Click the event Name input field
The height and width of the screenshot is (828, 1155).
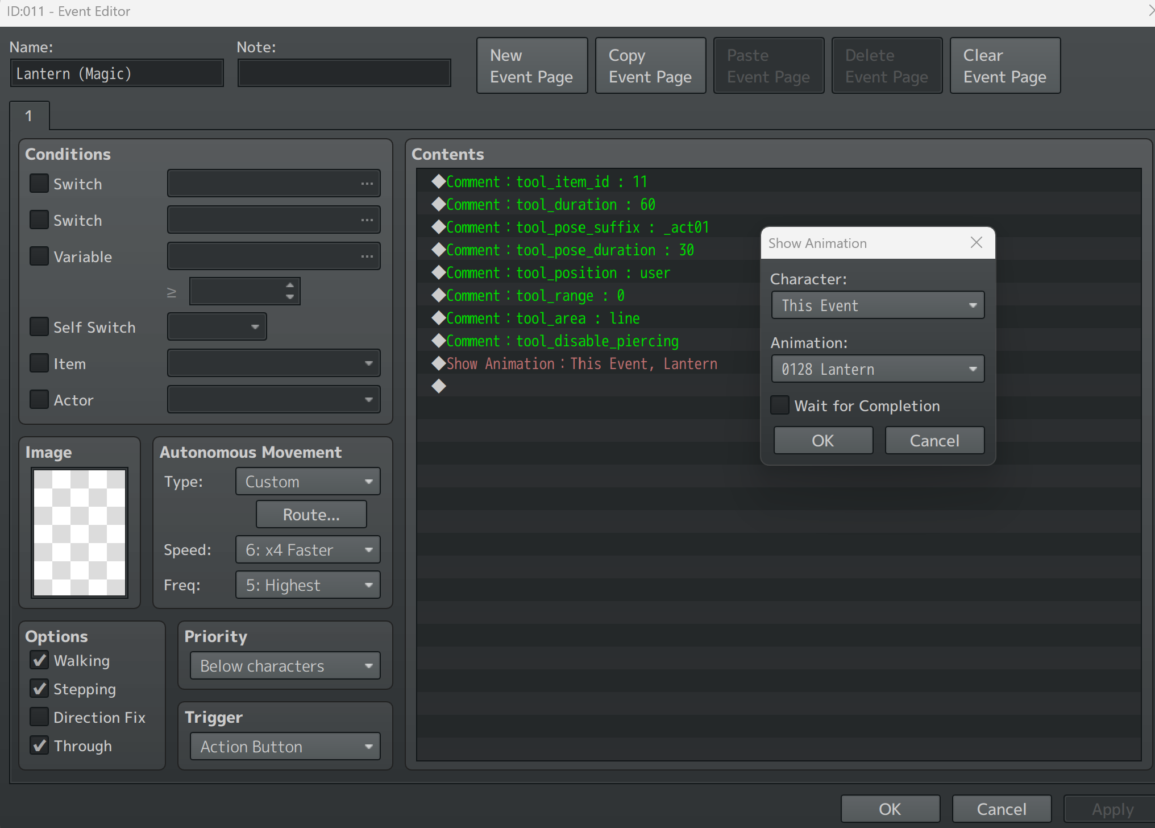point(117,73)
